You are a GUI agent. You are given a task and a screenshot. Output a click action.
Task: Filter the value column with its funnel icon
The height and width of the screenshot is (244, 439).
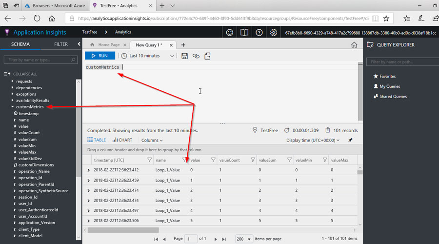click(x=213, y=160)
